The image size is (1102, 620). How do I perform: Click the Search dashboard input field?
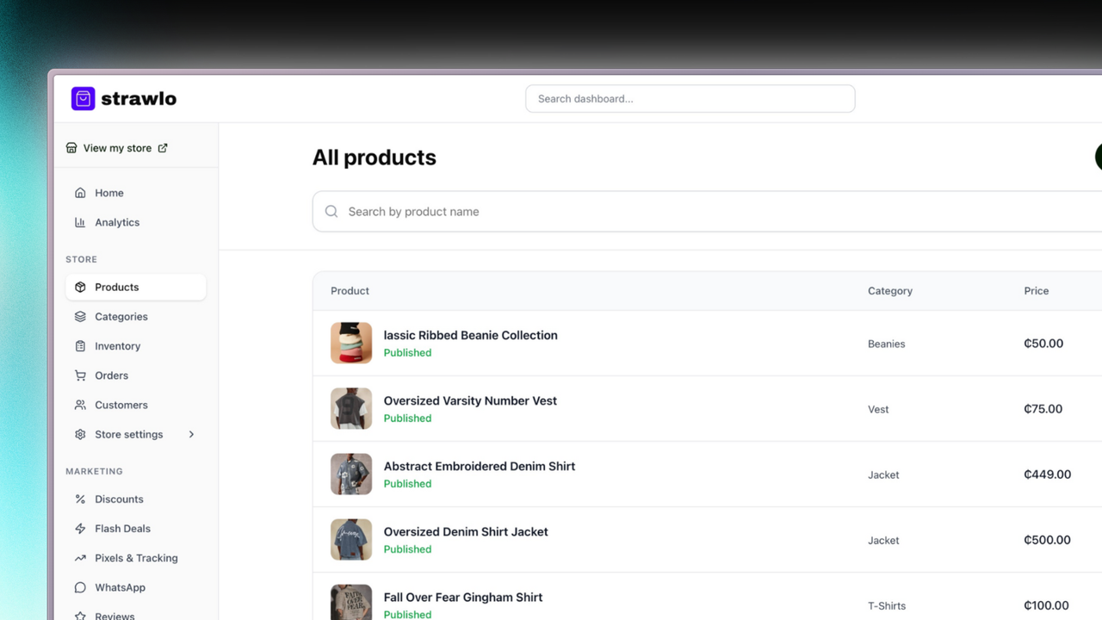tap(690, 98)
